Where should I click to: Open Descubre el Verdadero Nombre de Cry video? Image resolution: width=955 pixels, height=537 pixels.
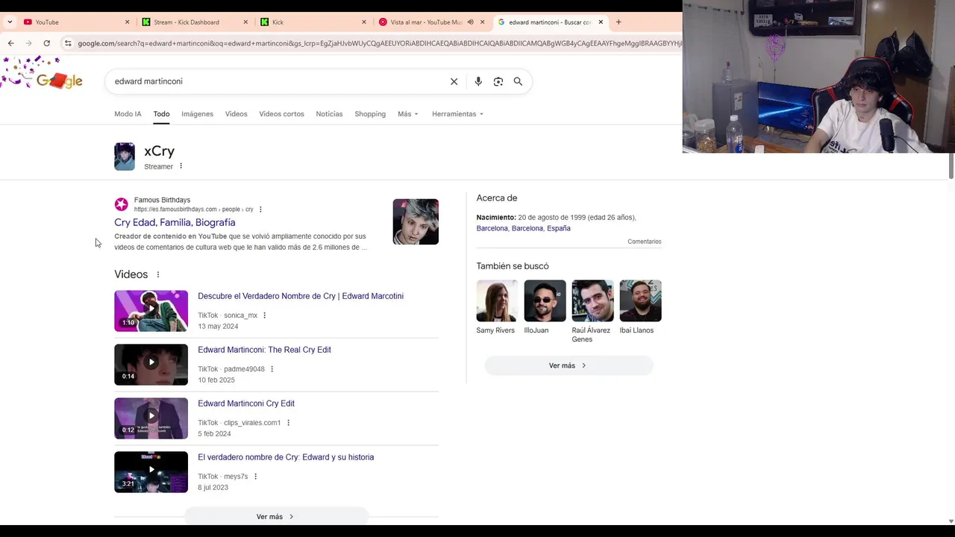(301, 296)
